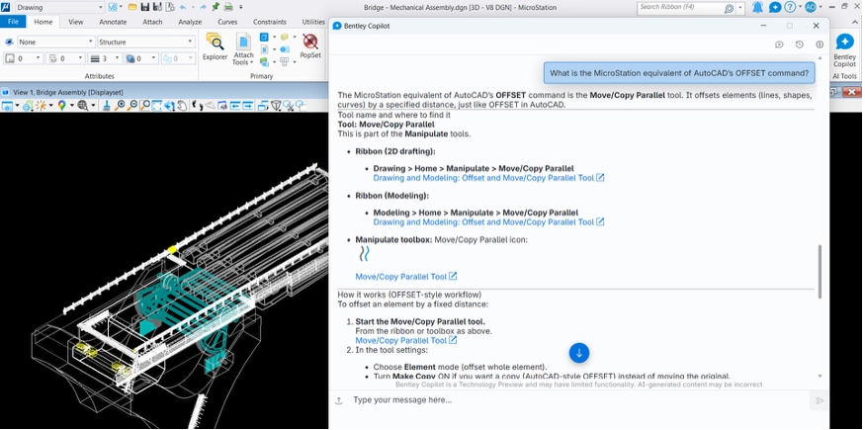
Task: Select the Pan View hand icon
Action: pos(182,106)
